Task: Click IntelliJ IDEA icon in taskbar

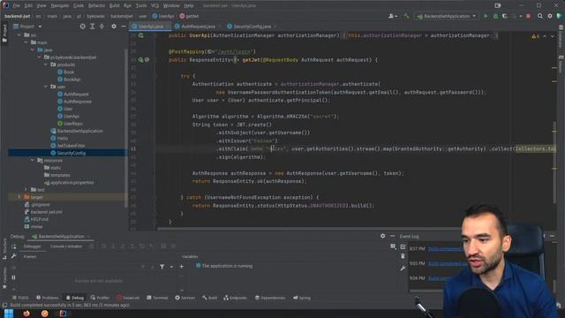Action: 63,314
